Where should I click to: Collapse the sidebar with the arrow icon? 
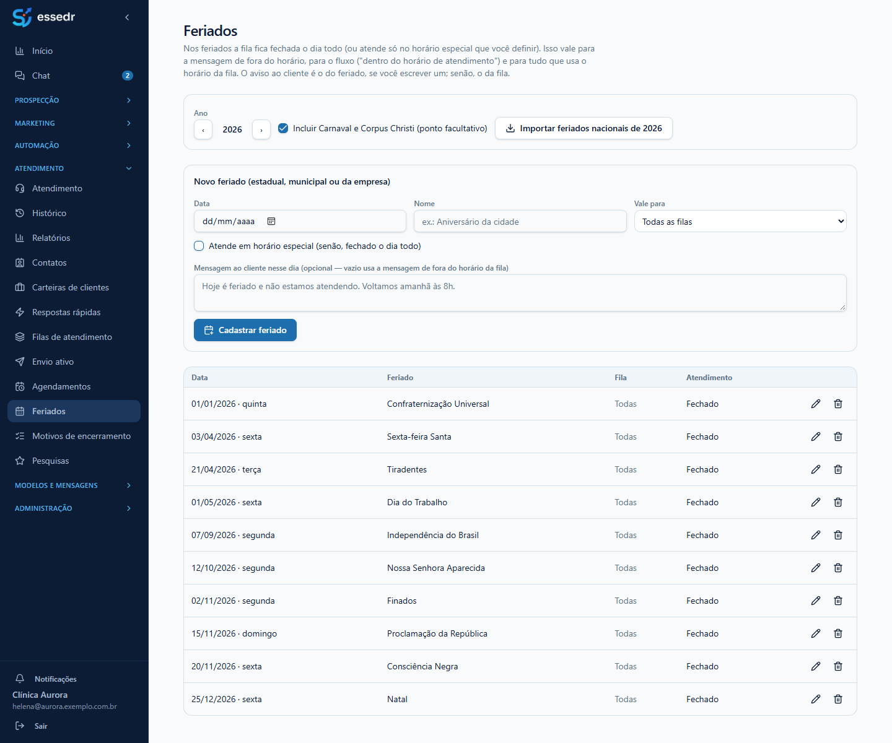click(x=127, y=17)
